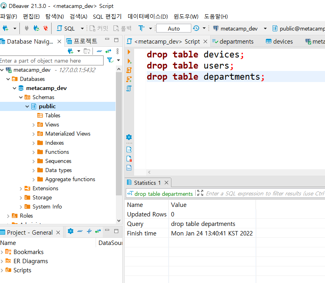Collapse the Databases folder node
Viewport: 325px width, 283px height.
(x=8, y=79)
